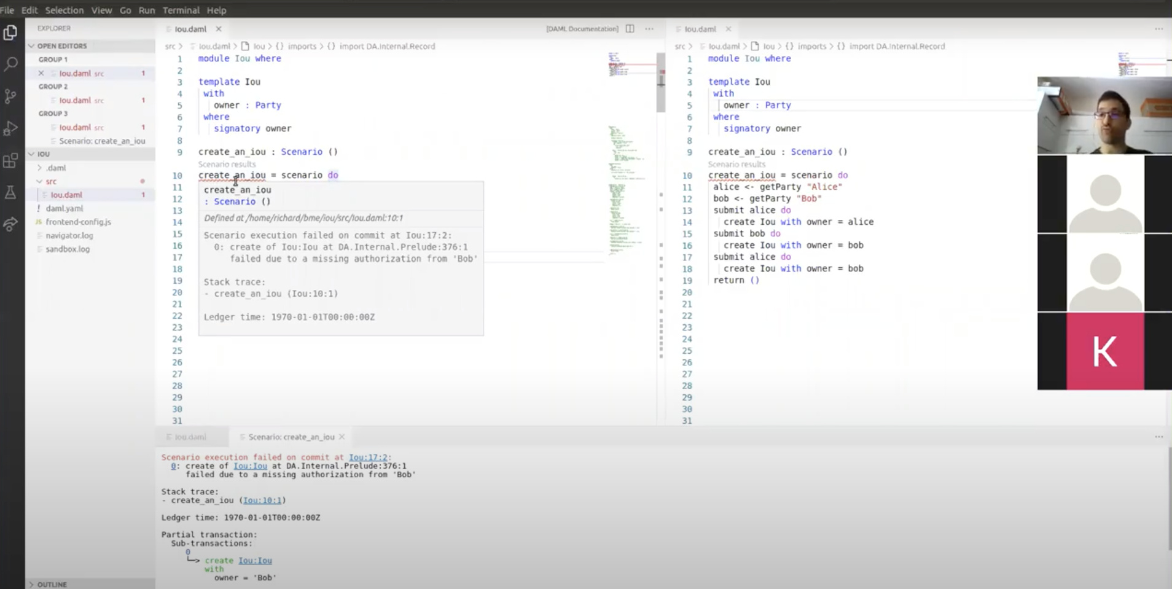Open the Extensions view
This screenshot has height=589, width=1172.
coord(10,161)
